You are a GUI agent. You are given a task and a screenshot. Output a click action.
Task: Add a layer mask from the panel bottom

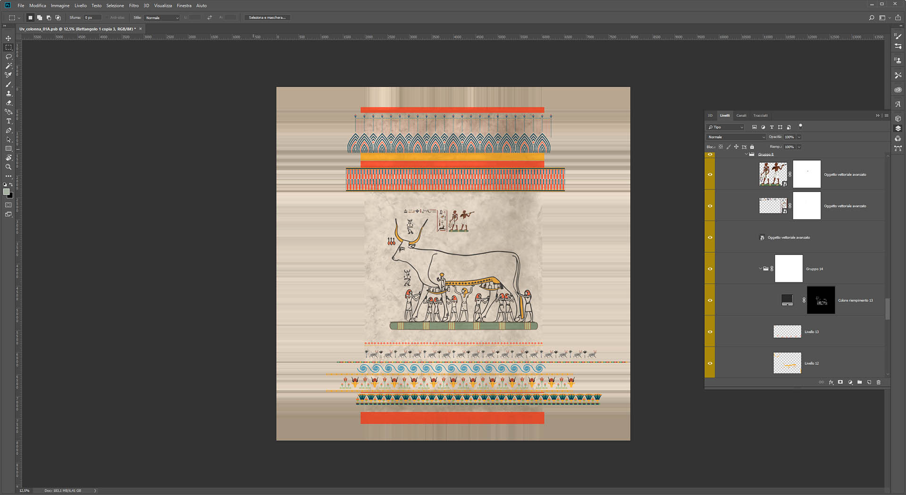point(840,382)
